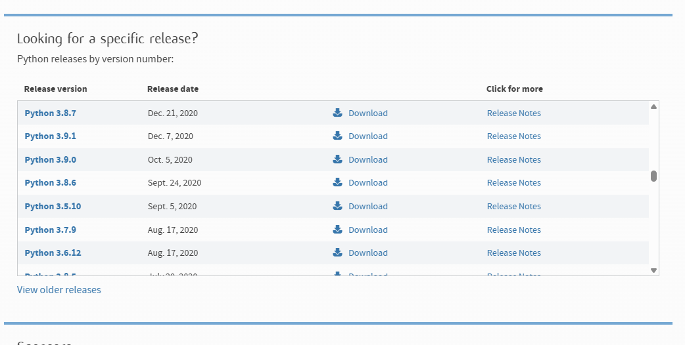Click the Download text link for Python 3.6.12

coord(368,253)
